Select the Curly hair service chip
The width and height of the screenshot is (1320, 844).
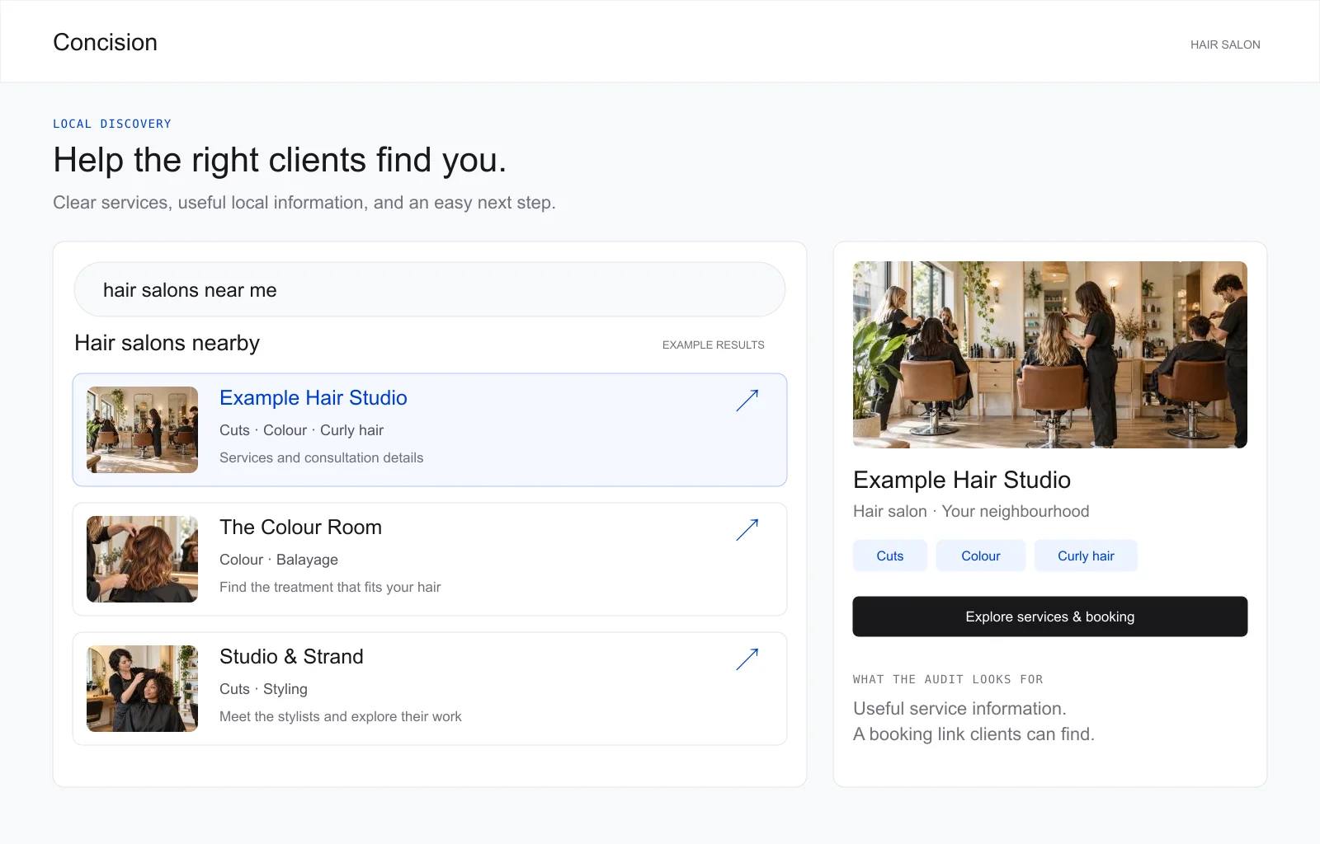click(x=1086, y=556)
